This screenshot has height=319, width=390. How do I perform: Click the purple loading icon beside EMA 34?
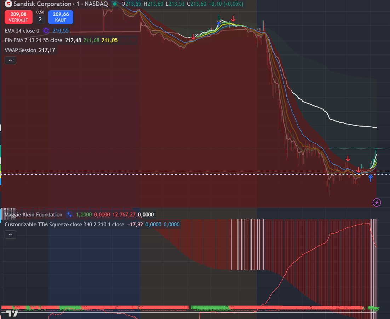click(x=46, y=30)
